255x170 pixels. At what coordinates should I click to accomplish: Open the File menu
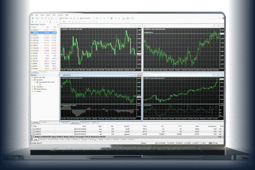(32, 15)
